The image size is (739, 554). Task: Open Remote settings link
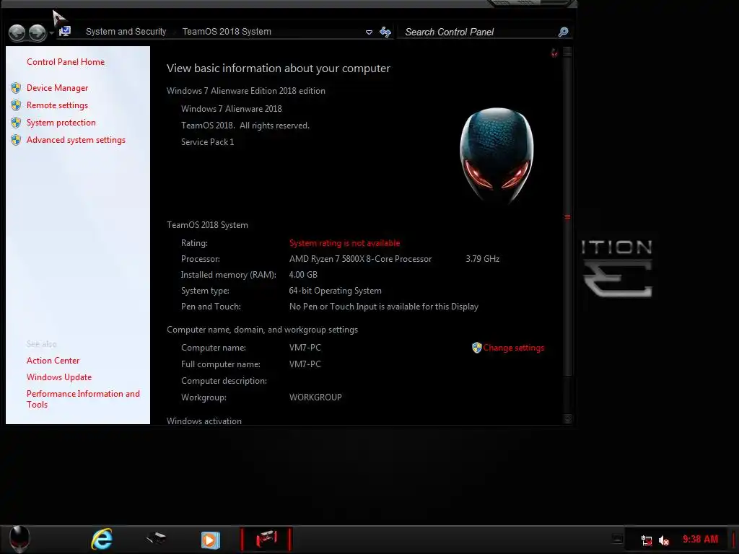(58, 105)
